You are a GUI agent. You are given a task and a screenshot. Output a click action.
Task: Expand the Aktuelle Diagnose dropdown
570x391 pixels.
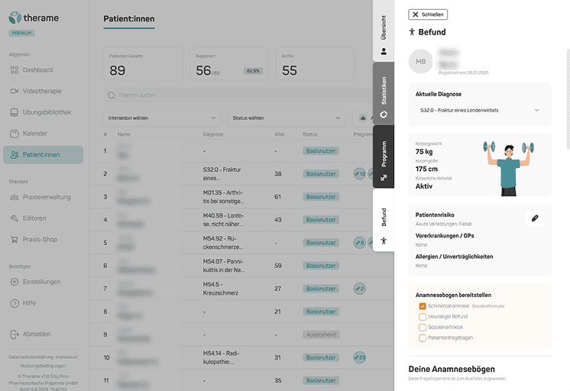479,110
